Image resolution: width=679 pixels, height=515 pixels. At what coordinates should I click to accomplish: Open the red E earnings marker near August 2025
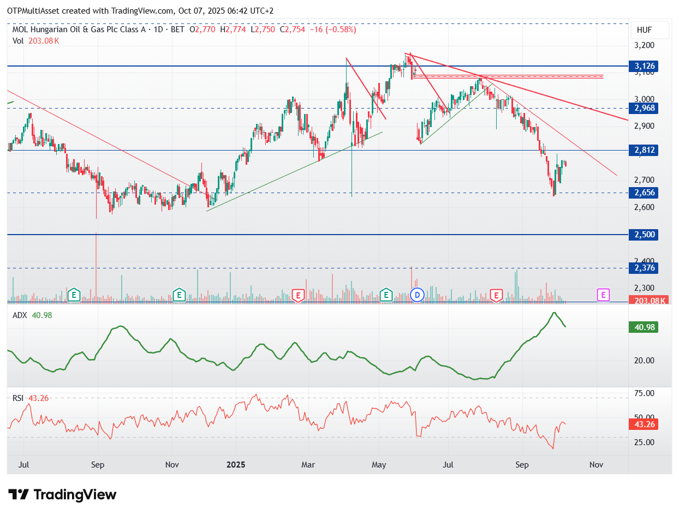(x=496, y=295)
